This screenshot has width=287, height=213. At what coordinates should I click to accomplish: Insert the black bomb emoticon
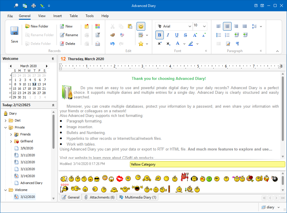(275, 179)
